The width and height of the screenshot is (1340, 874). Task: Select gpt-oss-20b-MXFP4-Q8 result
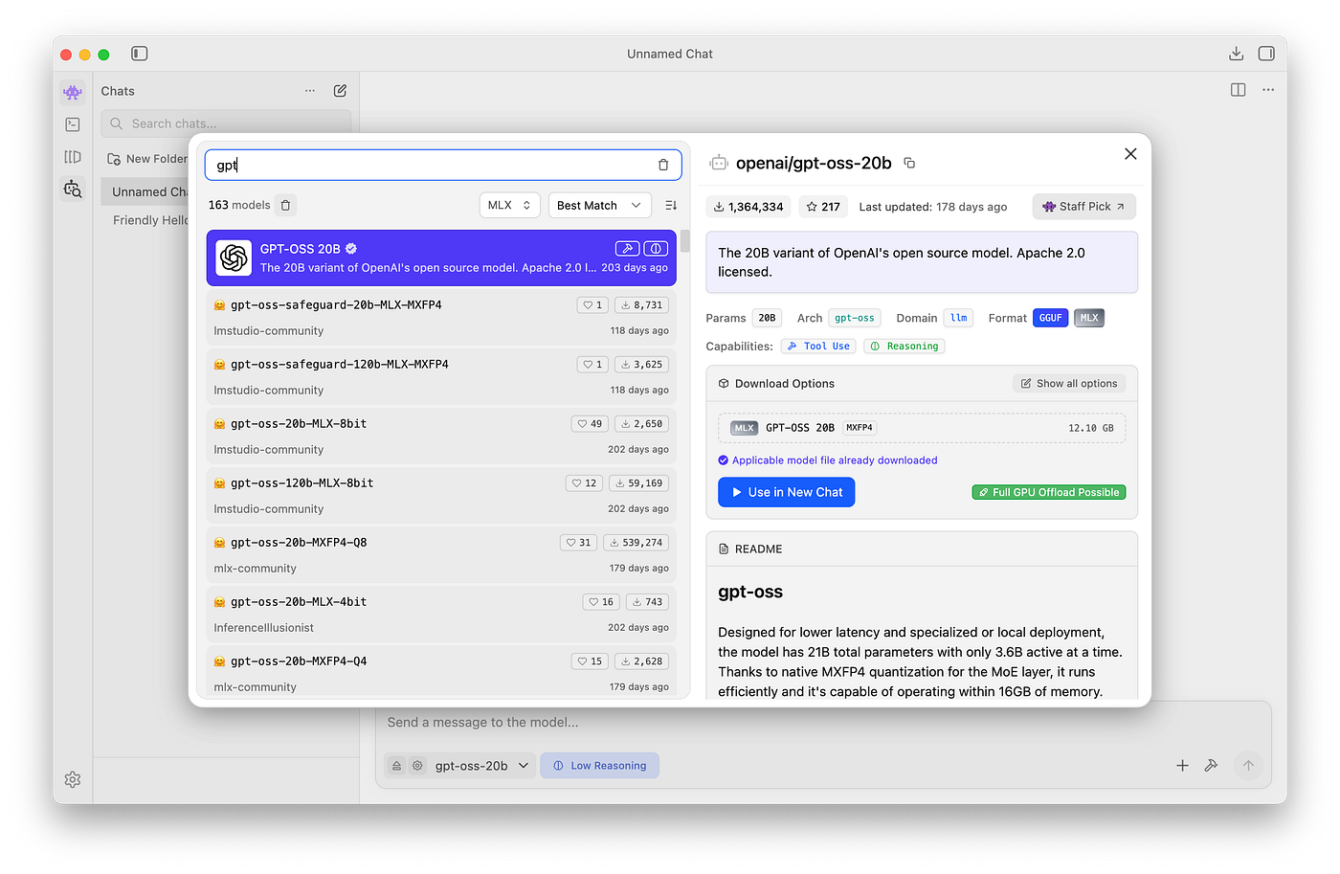click(x=441, y=554)
